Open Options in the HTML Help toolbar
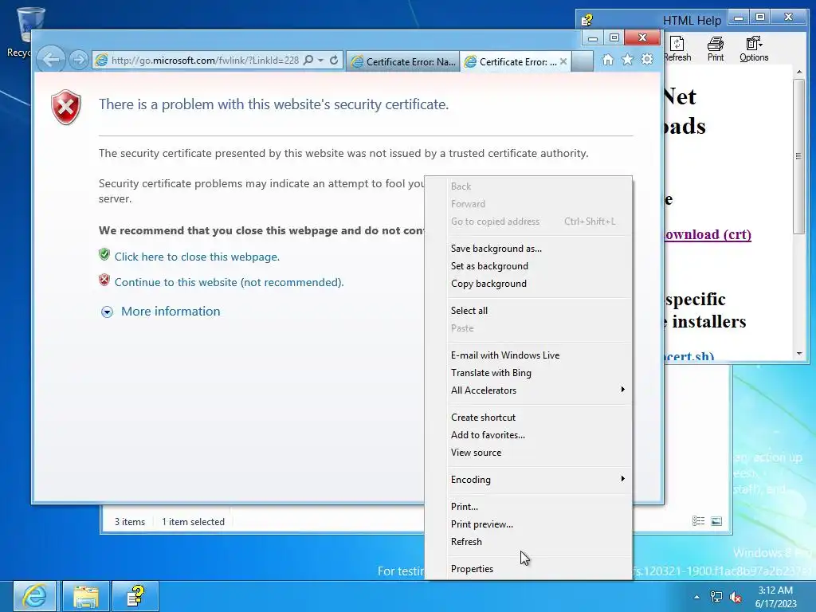Screen dimensions: 816x612 (754, 49)
